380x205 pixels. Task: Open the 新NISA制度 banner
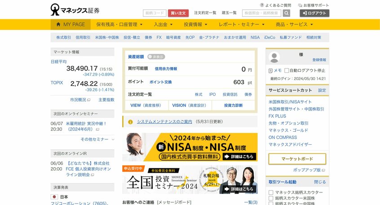click(190, 147)
